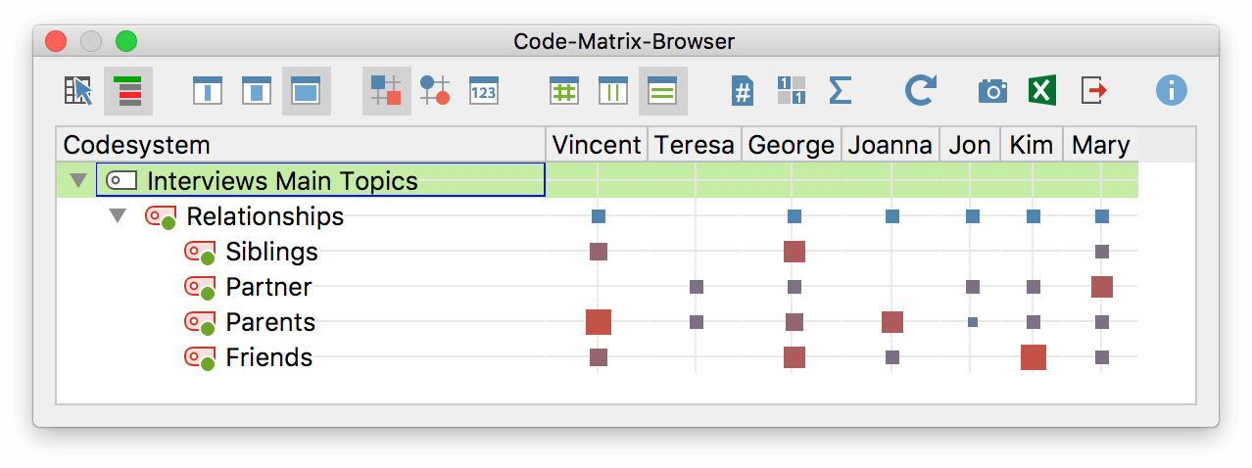The height and width of the screenshot is (468, 1252).
Task: Toggle the green row calculation icon
Action: (x=663, y=91)
